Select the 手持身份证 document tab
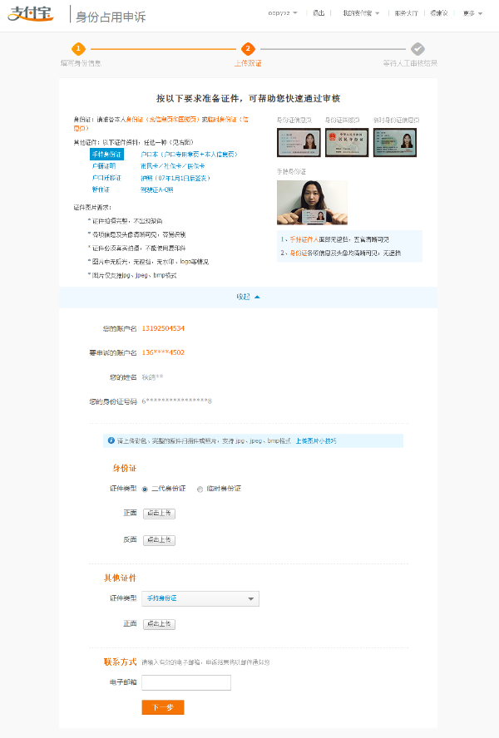This screenshot has width=499, height=738. tap(106, 155)
